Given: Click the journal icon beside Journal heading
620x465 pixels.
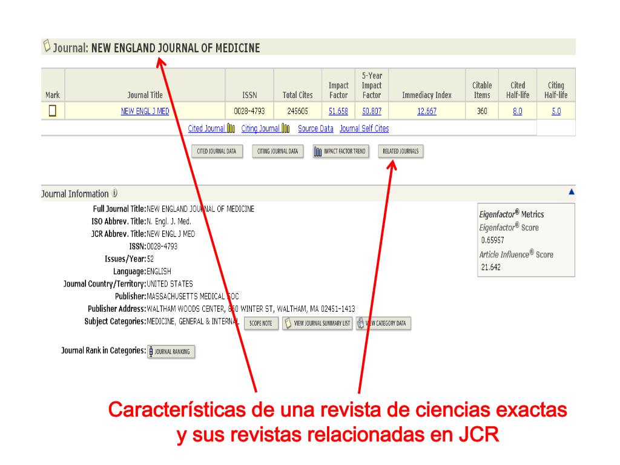Looking at the screenshot, I should pos(47,45).
